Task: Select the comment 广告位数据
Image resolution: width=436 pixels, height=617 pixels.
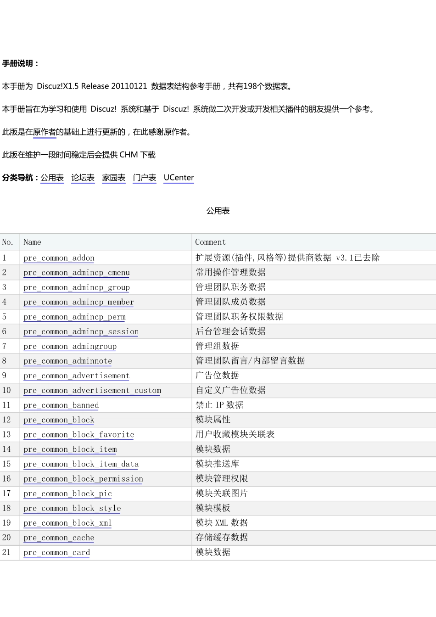Action: click(217, 375)
